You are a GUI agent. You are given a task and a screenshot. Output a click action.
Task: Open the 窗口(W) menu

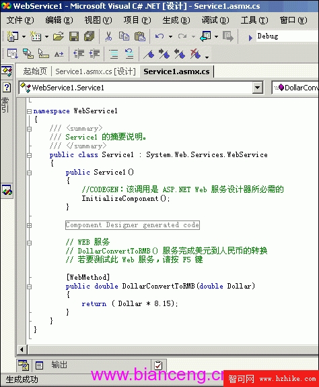coord(293,20)
